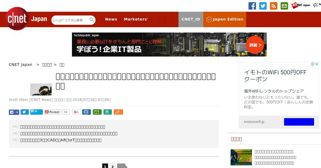Image resolution: width=321 pixels, height=168 pixels.
Task: Click imotonowifi.jp ad domain text
Action: (x=254, y=122)
